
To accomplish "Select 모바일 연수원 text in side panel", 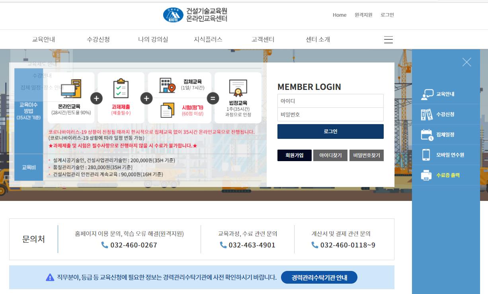I will coord(450,155).
